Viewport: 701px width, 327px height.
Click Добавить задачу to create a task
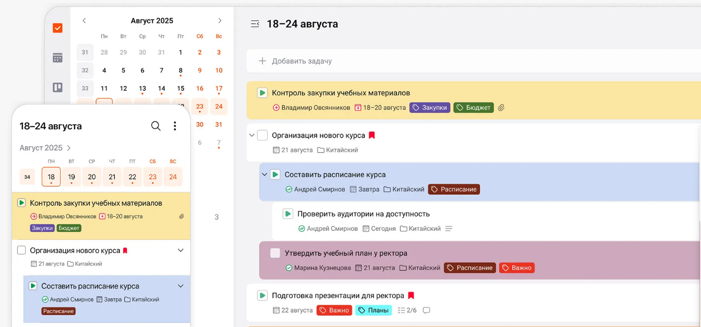[x=303, y=61]
